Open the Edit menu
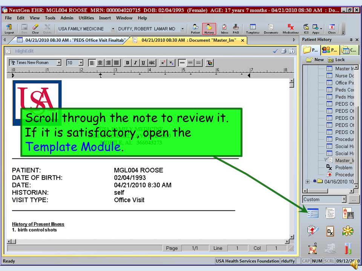The image size is (362, 271). point(20,18)
